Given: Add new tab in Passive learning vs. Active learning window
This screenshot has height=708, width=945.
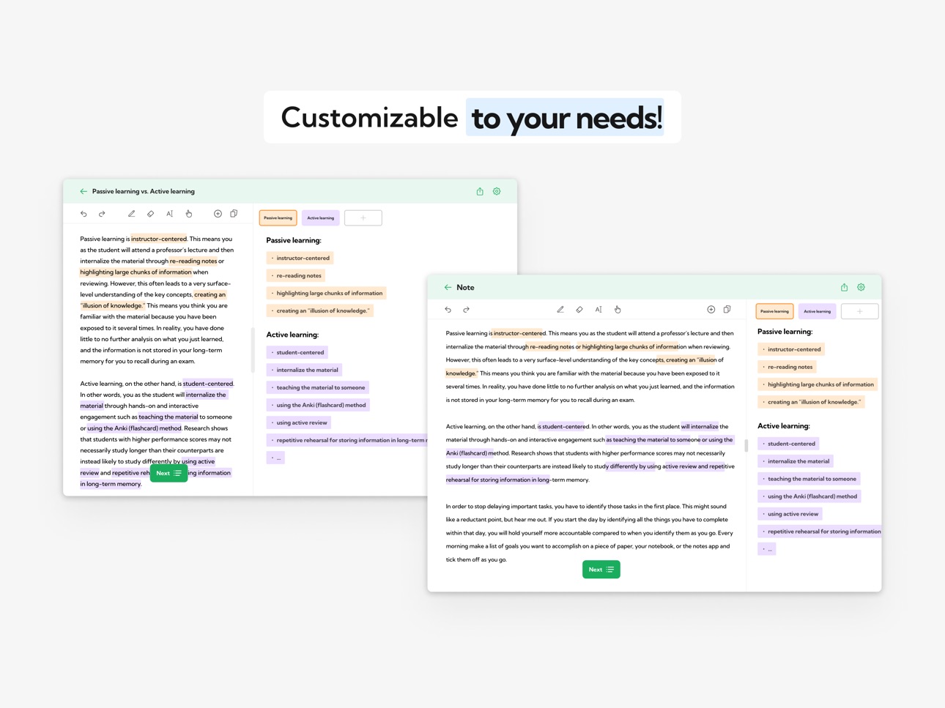Looking at the screenshot, I should pyautogui.click(x=363, y=218).
